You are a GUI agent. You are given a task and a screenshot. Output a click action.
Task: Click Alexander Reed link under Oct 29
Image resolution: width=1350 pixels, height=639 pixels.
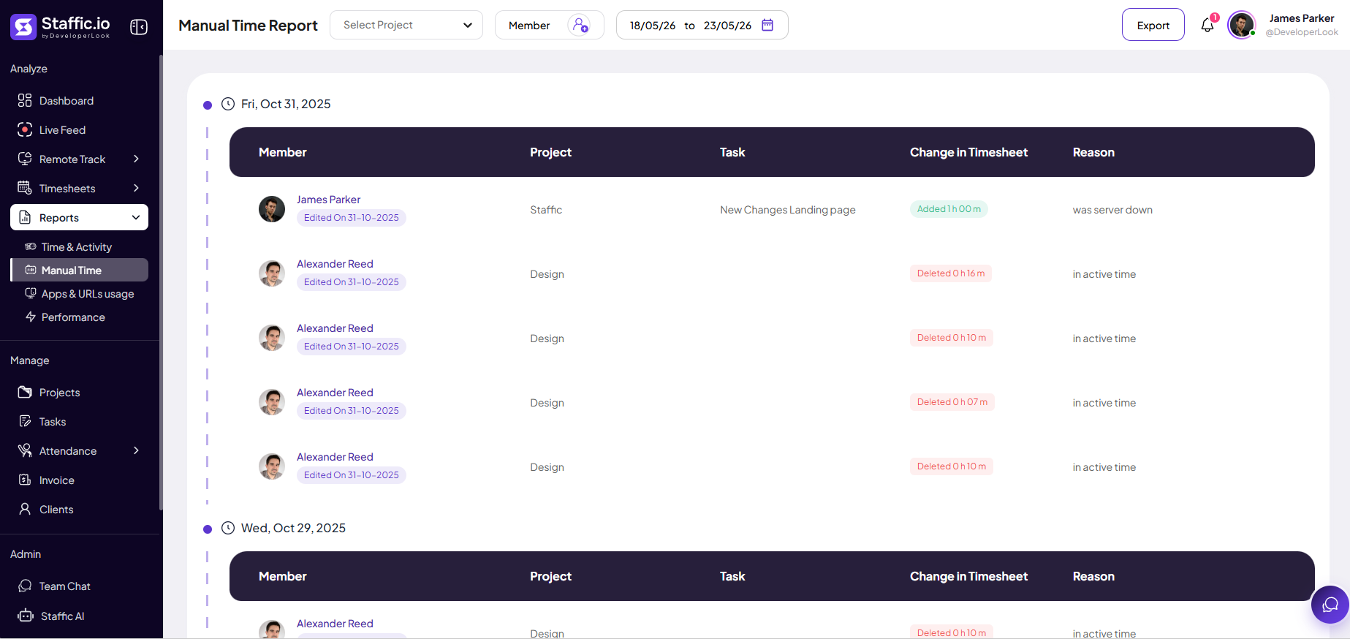pyautogui.click(x=335, y=623)
